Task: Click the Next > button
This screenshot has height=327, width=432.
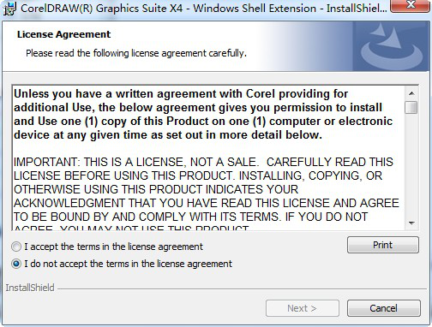Action: (303, 308)
